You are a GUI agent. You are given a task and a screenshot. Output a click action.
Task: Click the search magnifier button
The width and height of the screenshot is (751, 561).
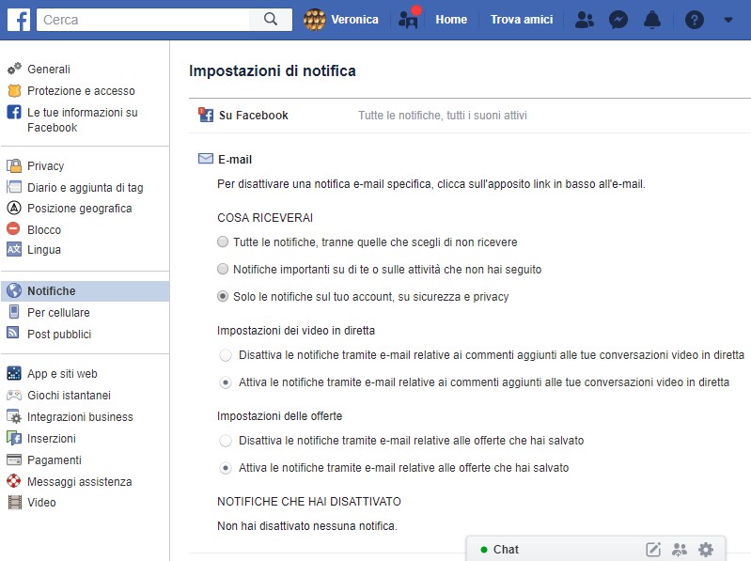pos(271,20)
